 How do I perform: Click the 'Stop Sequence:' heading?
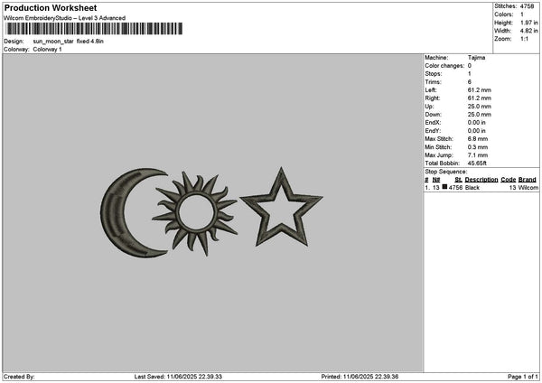pyautogui.click(x=446, y=172)
